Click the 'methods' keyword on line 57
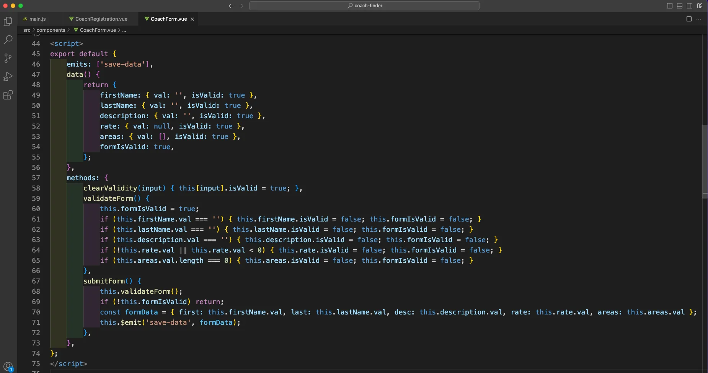 click(x=81, y=178)
